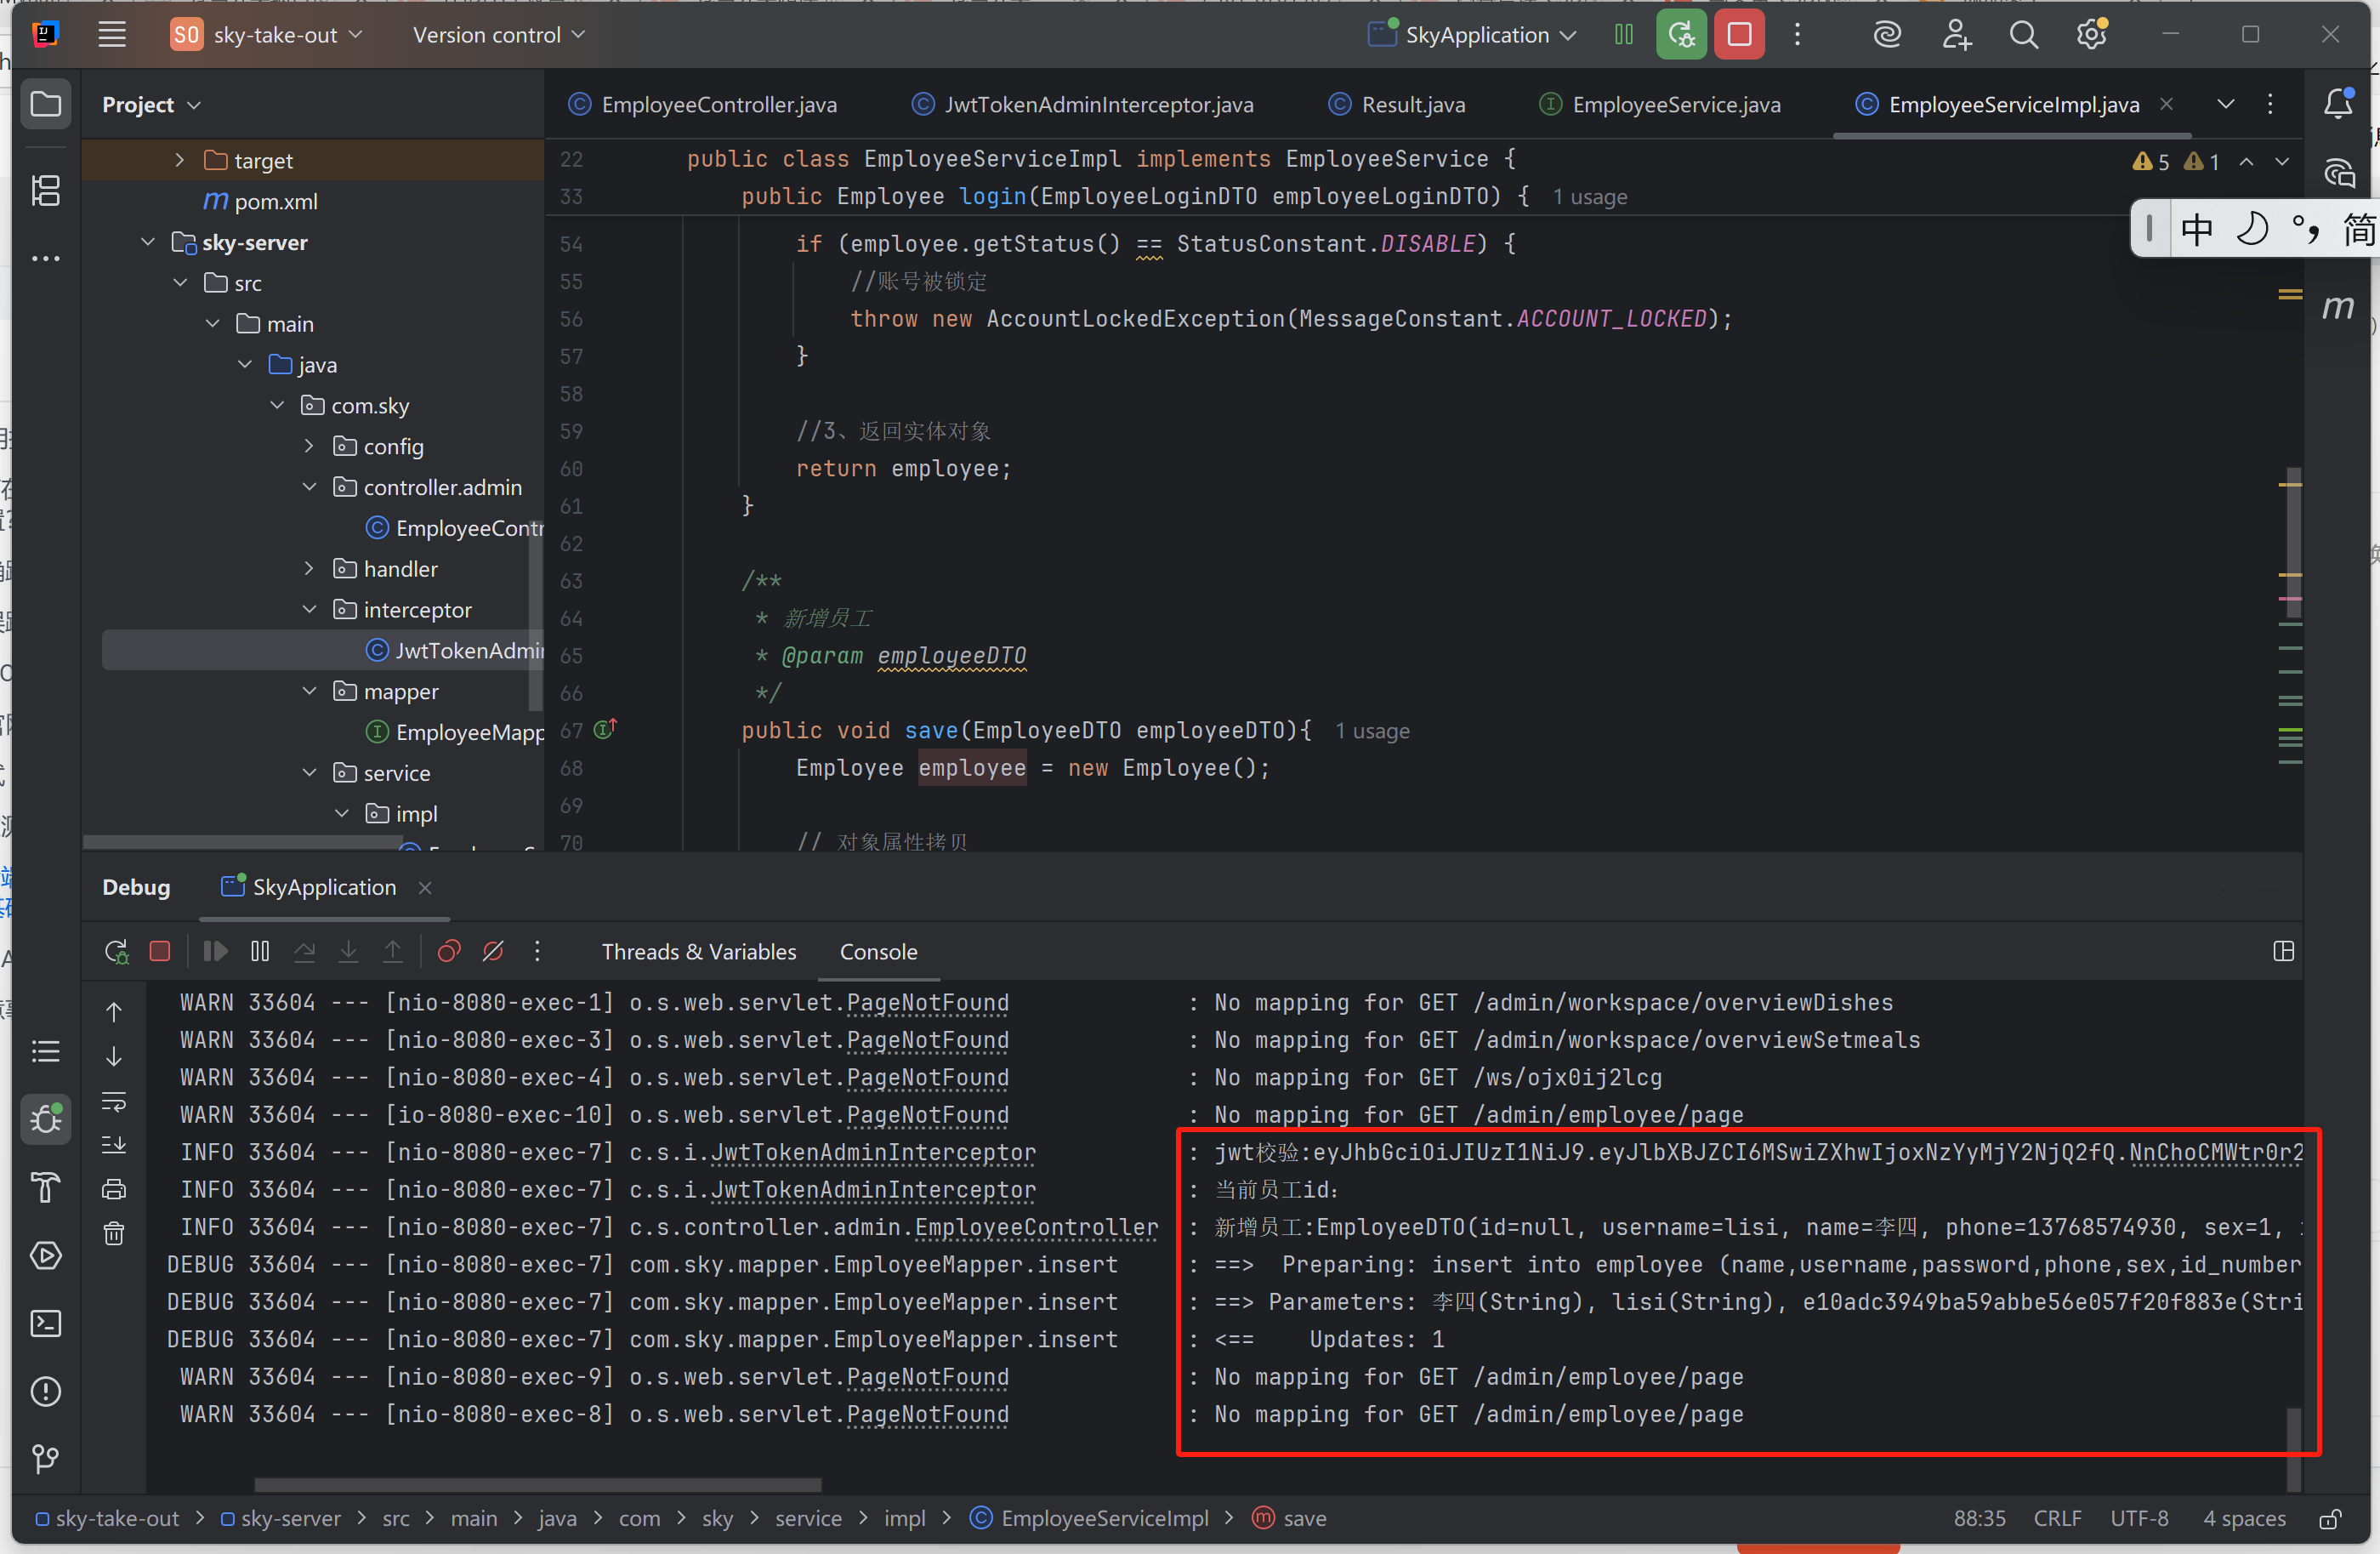The image size is (2380, 1554).
Task: Expand the config package
Action: point(310,446)
